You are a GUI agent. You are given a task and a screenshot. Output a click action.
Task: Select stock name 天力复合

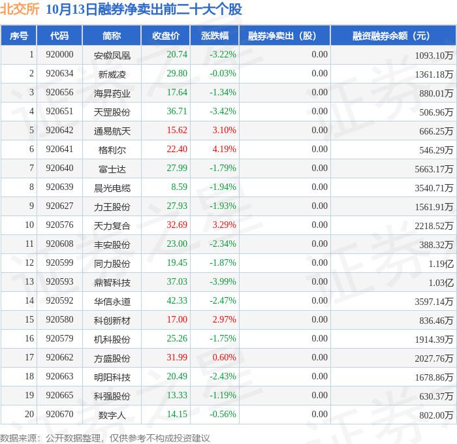(112, 226)
